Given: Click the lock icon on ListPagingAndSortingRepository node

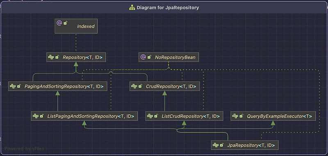Looking at the screenshot, I should [42, 116].
